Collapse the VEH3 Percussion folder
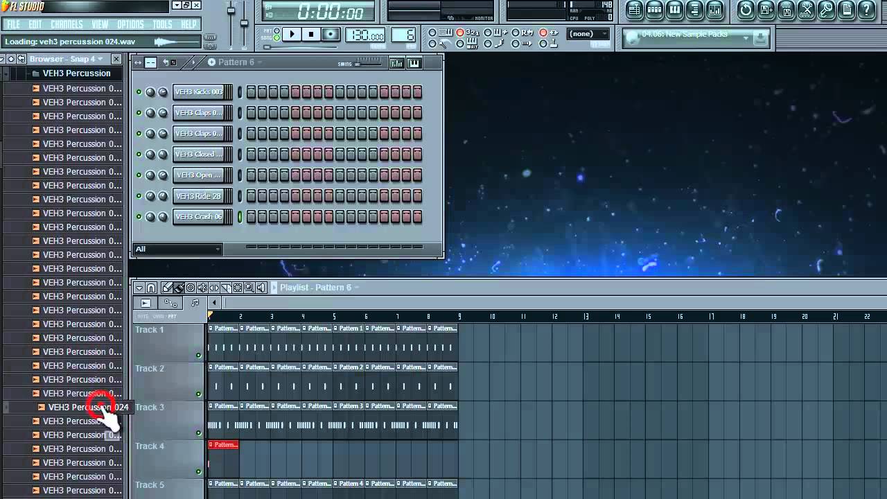 click(76, 73)
